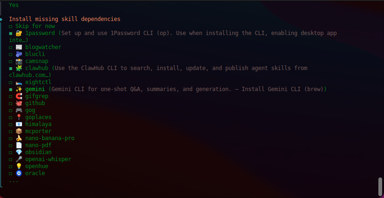Click the magnet icon beside gifgrep
384x198 pixels.
[x=19, y=96]
